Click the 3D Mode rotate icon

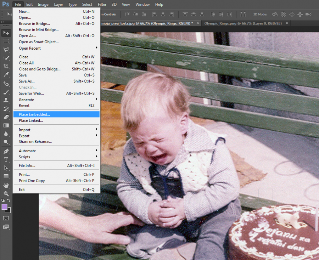pos(275,15)
